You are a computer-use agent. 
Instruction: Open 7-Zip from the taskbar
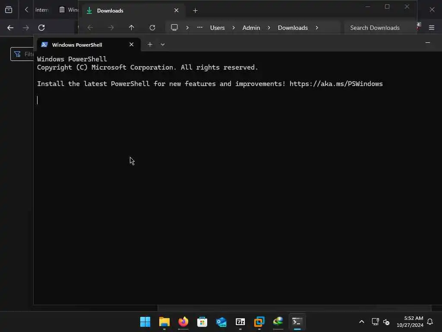click(x=240, y=322)
